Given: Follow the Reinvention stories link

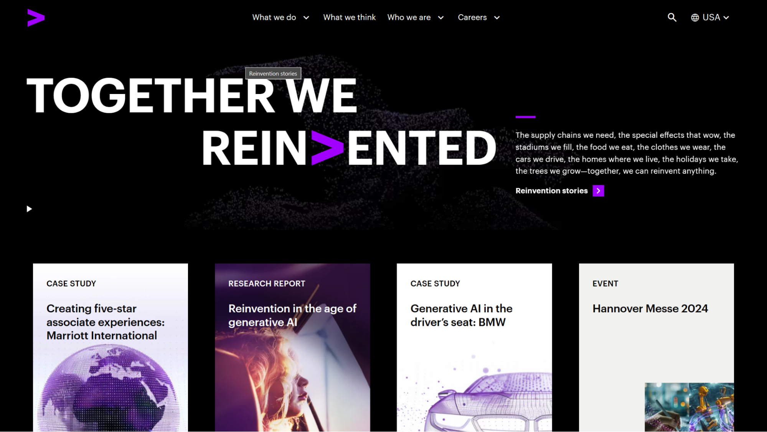Looking at the screenshot, I should coord(551,191).
